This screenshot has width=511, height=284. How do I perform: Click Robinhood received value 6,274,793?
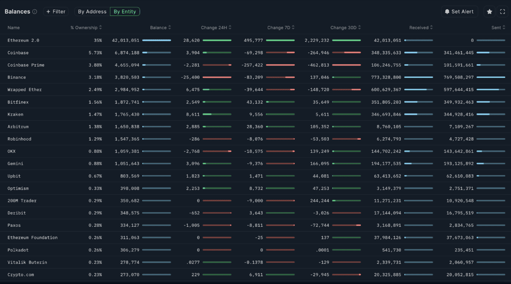pyautogui.click(x=389, y=139)
